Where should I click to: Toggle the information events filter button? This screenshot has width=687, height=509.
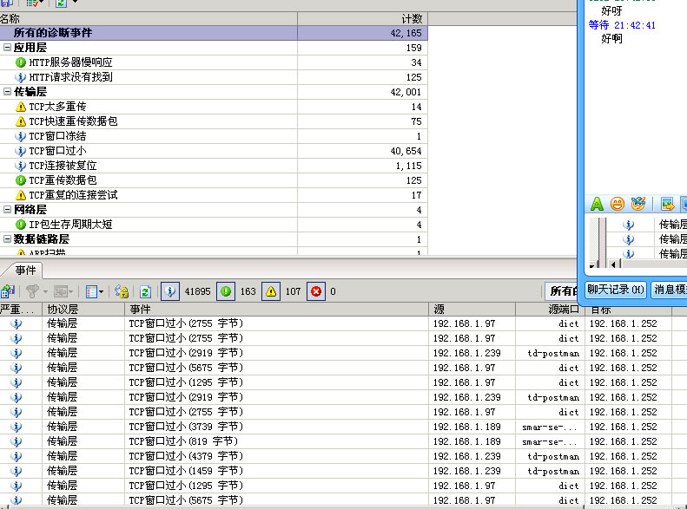171,291
